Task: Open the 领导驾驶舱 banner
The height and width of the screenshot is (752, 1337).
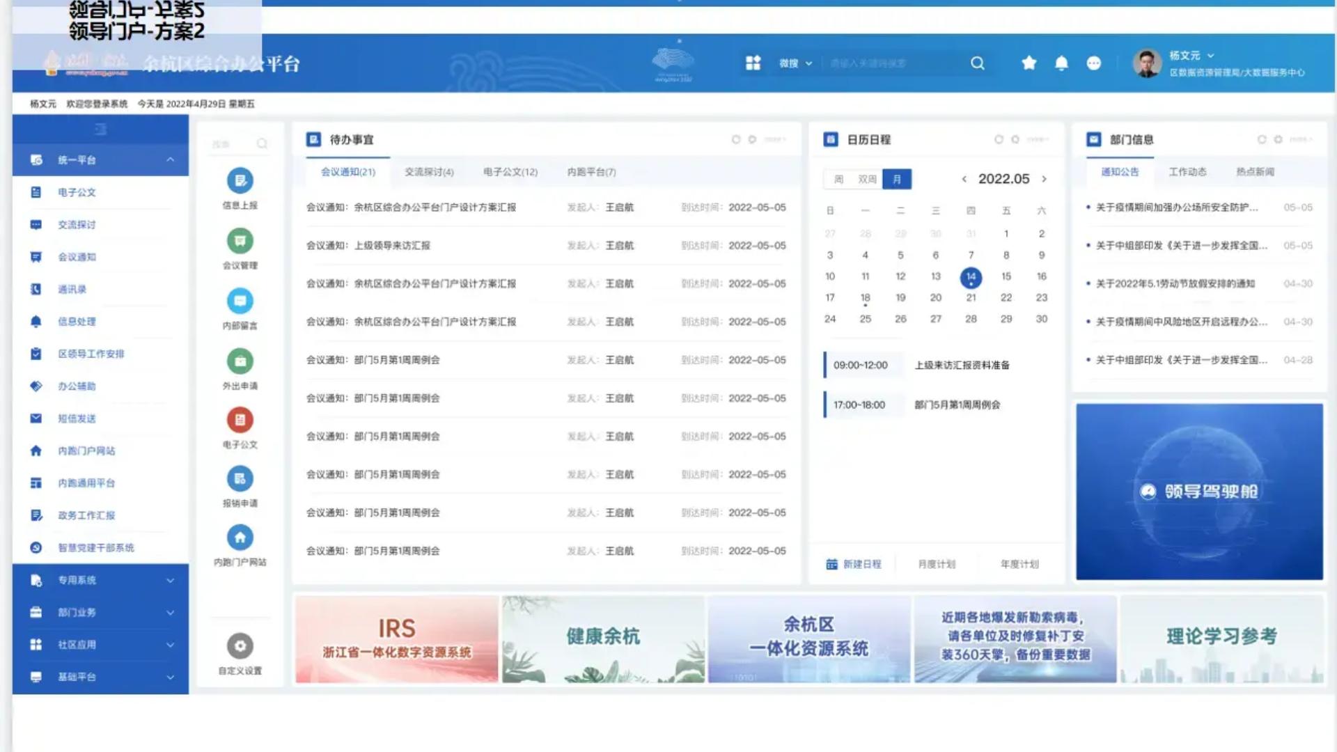Action: click(x=1199, y=492)
